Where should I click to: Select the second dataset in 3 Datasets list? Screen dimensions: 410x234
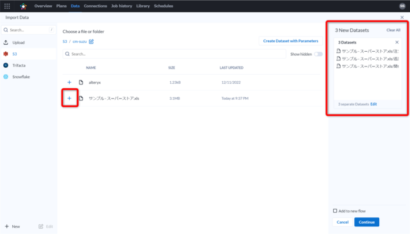tap(368, 59)
